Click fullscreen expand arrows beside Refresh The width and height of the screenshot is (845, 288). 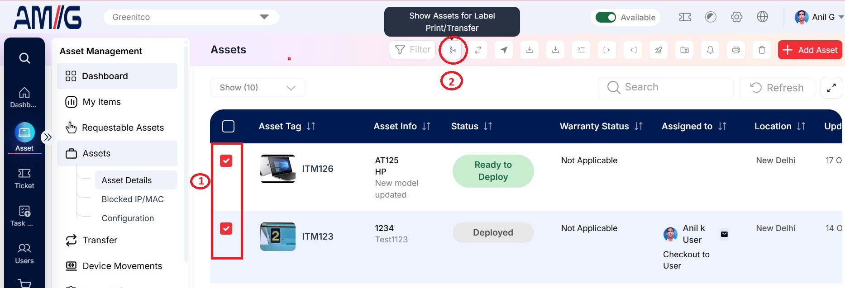(831, 88)
